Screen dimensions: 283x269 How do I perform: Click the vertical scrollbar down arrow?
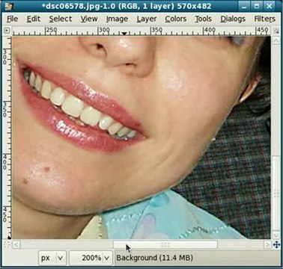[x=276, y=235]
